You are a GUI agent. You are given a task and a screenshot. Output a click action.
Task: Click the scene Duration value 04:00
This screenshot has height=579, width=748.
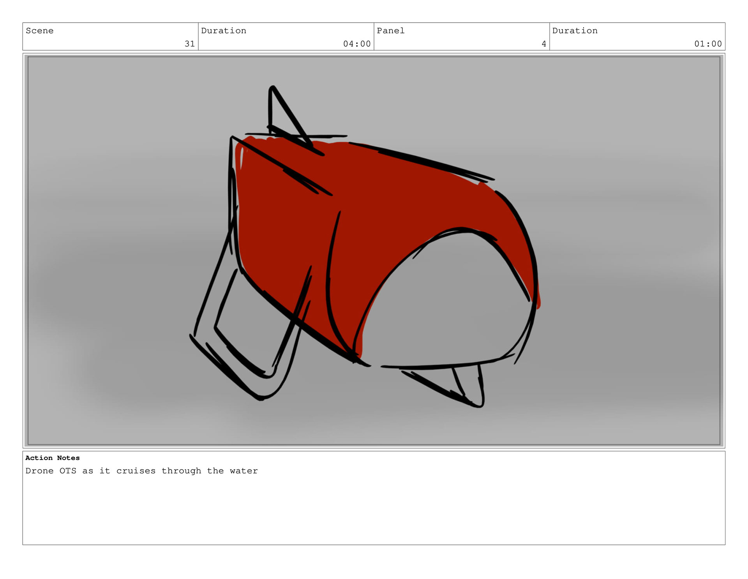(356, 44)
